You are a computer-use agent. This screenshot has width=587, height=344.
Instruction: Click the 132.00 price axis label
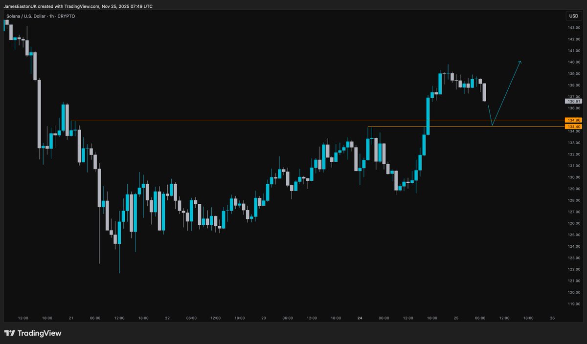point(573,154)
